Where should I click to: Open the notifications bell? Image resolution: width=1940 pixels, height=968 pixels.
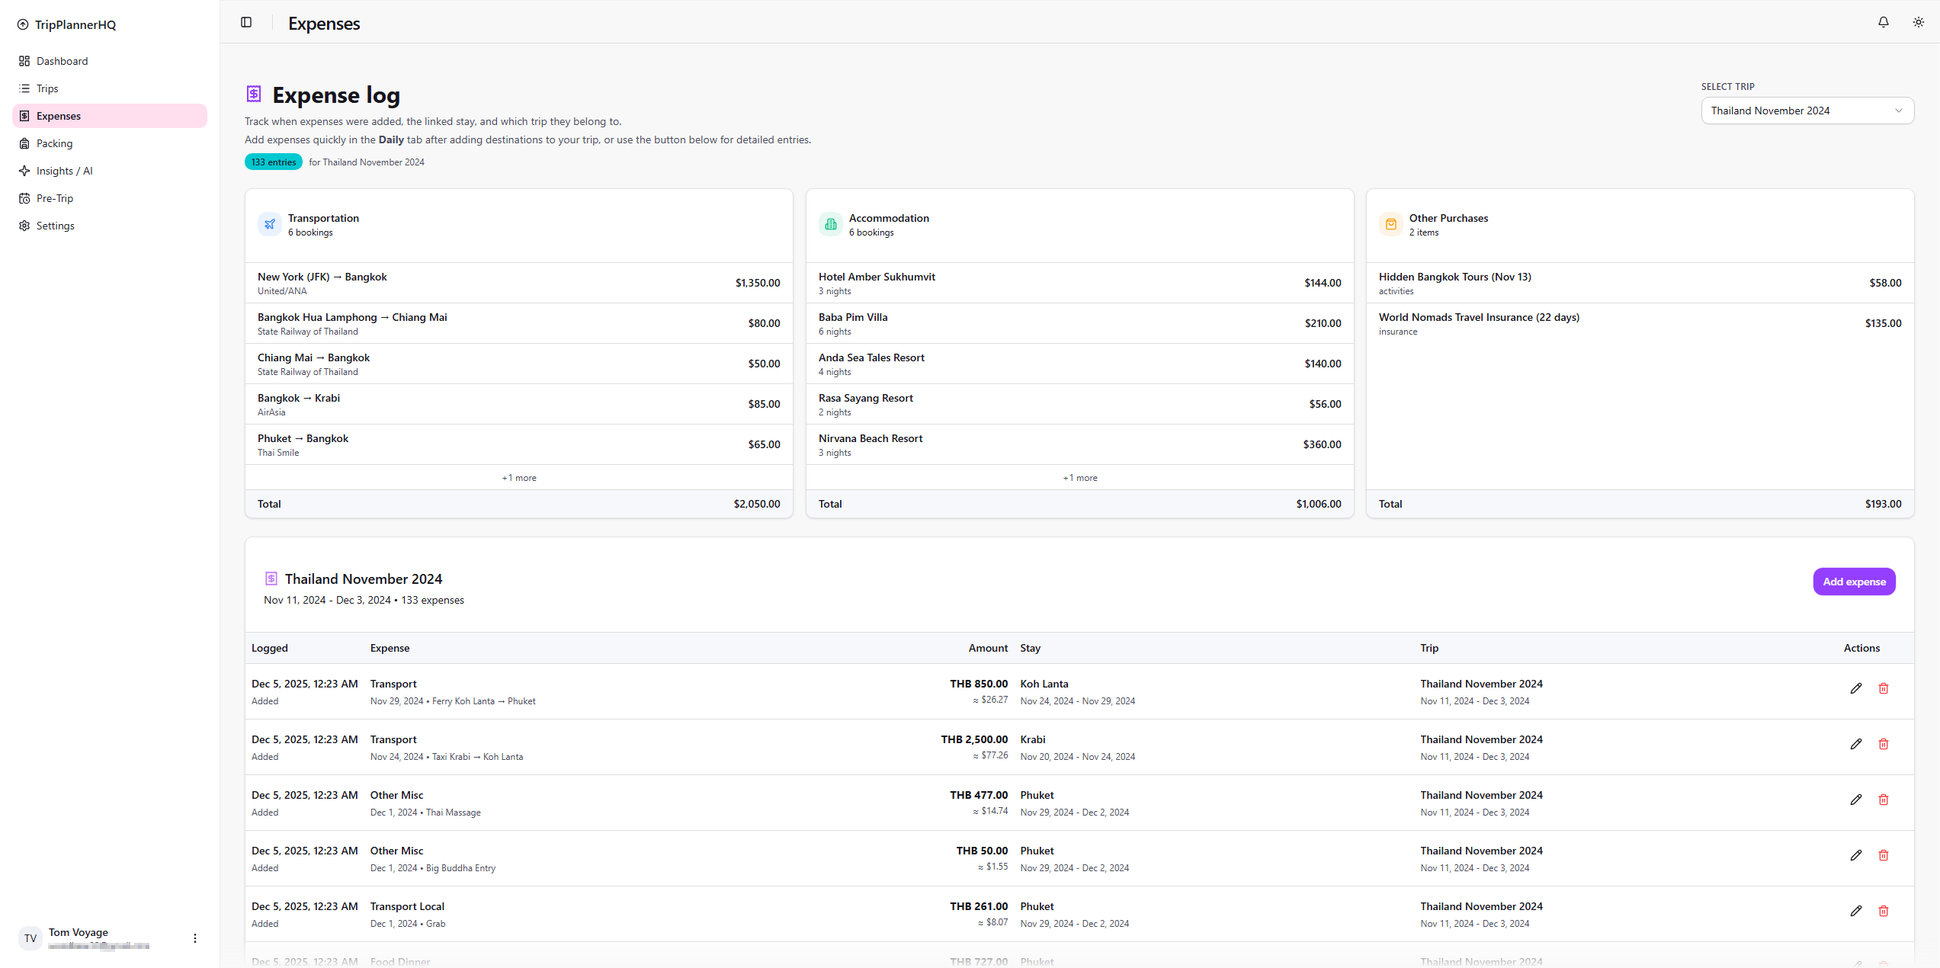click(x=1884, y=22)
